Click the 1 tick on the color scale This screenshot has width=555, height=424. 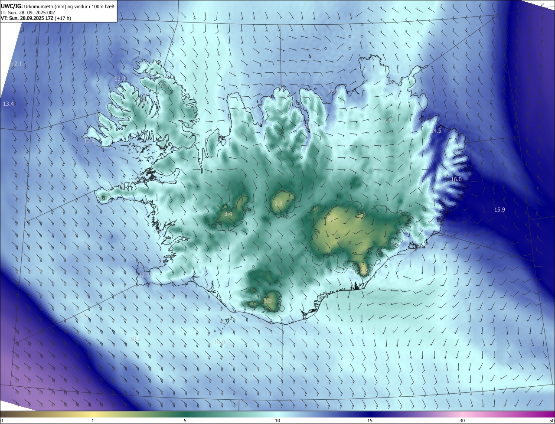coord(93,421)
